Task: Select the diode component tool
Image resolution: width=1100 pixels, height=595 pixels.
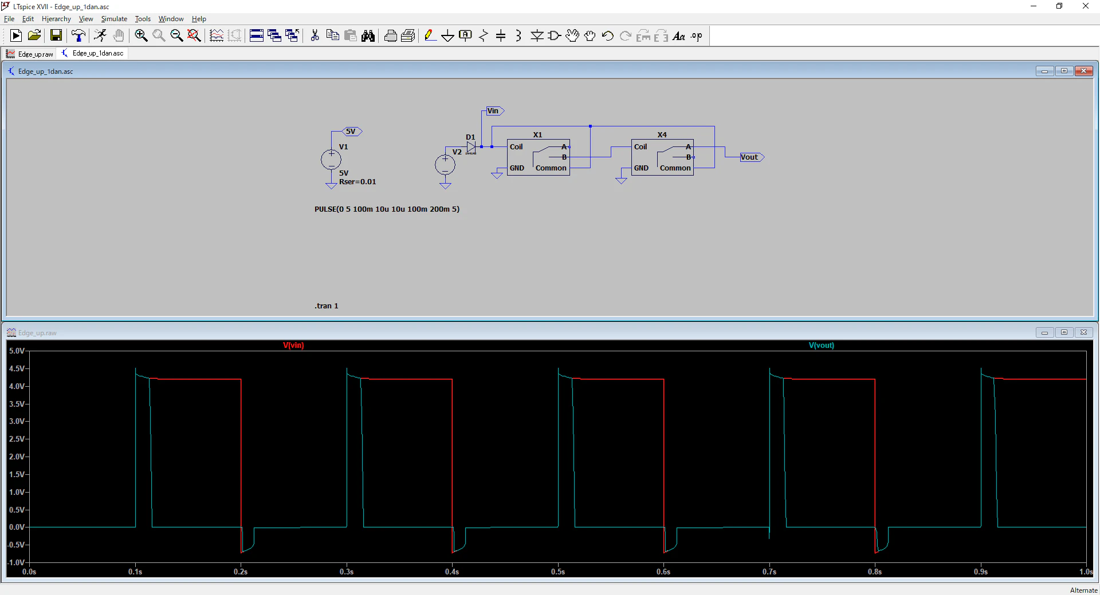Action: [537, 36]
